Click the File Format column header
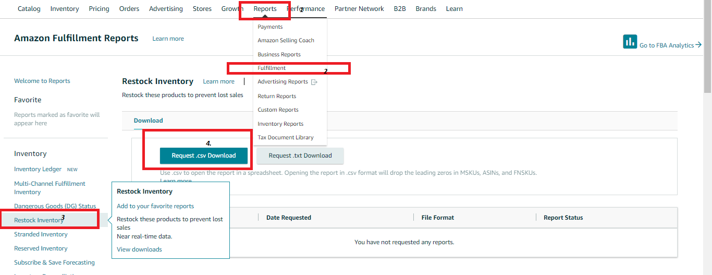This screenshot has height=275, width=712. pos(438,218)
